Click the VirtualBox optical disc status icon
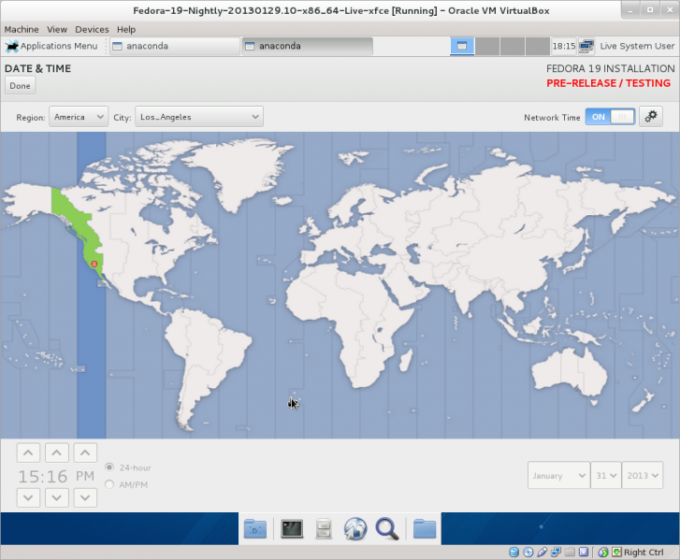Viewport: 680px width, 560px height. pyautogui.click(x=528, y=553)
